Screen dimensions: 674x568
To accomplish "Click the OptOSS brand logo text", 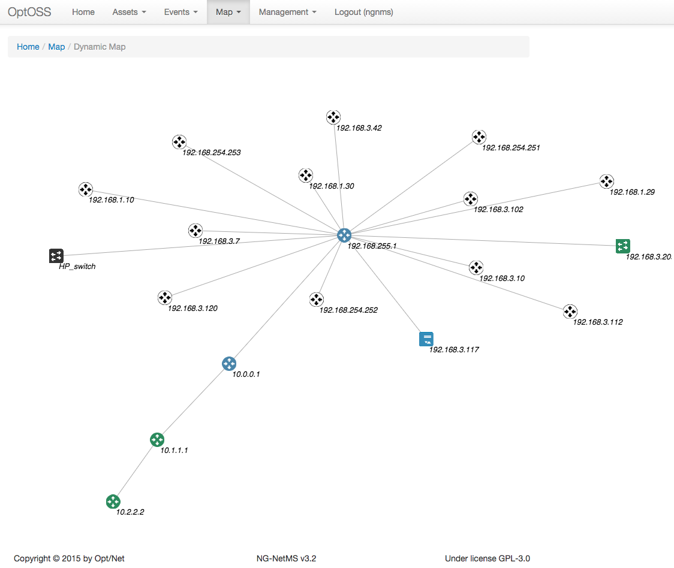I will click(x=29, y=12).
